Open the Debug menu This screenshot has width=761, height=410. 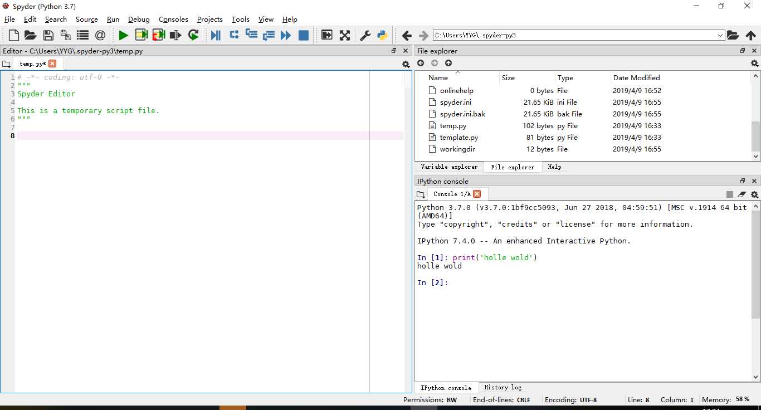point(139,19)
